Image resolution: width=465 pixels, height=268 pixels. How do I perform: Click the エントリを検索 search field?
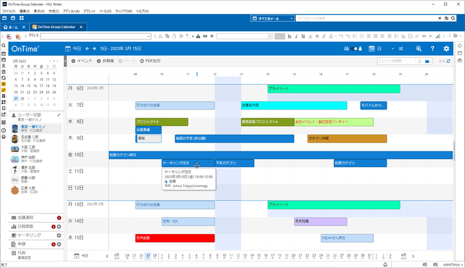(x=399, y=60)
